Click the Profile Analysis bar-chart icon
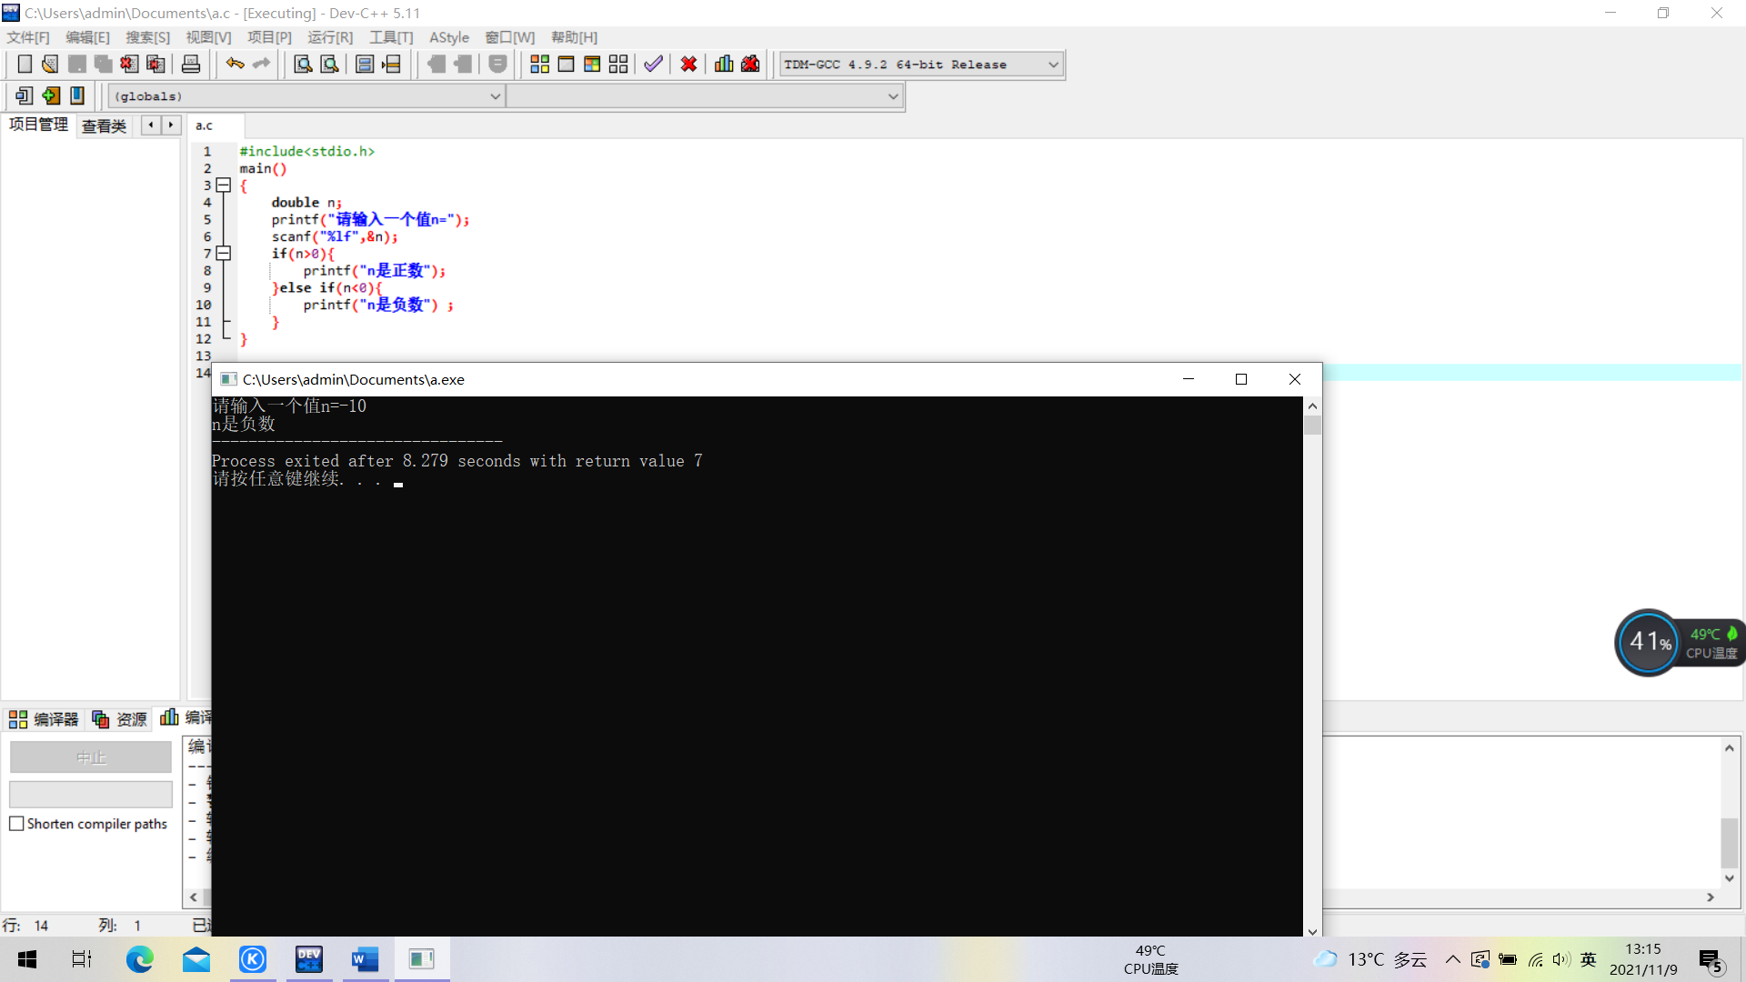 click(724, 65)
